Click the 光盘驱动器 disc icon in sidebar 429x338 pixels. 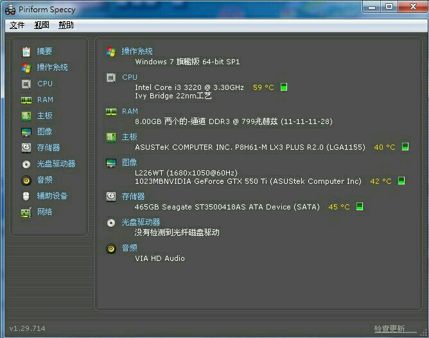(x=26, y=165)
